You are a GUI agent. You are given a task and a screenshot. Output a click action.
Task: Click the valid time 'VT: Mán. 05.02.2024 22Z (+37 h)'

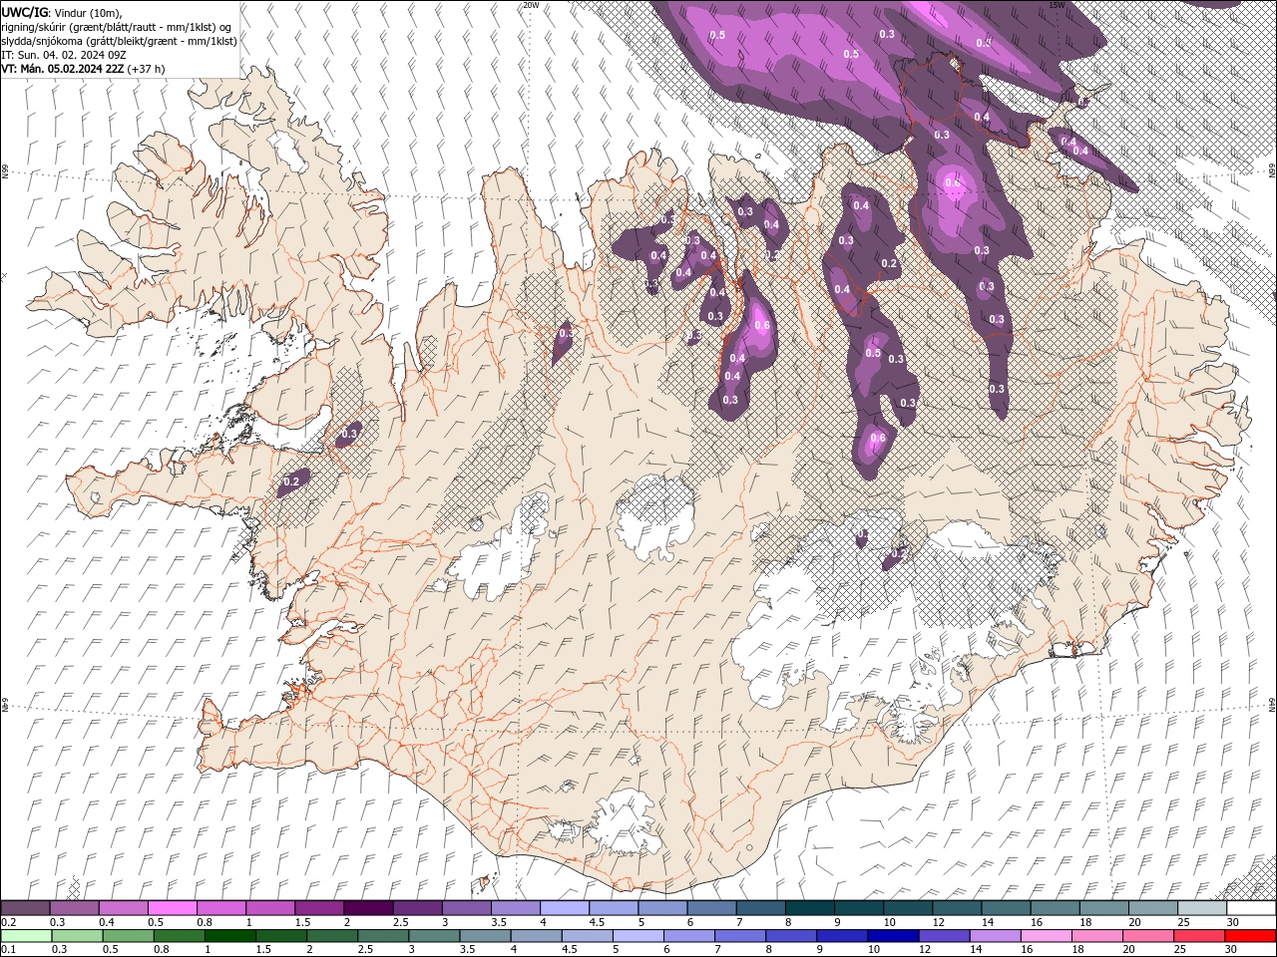coord(84,69)
